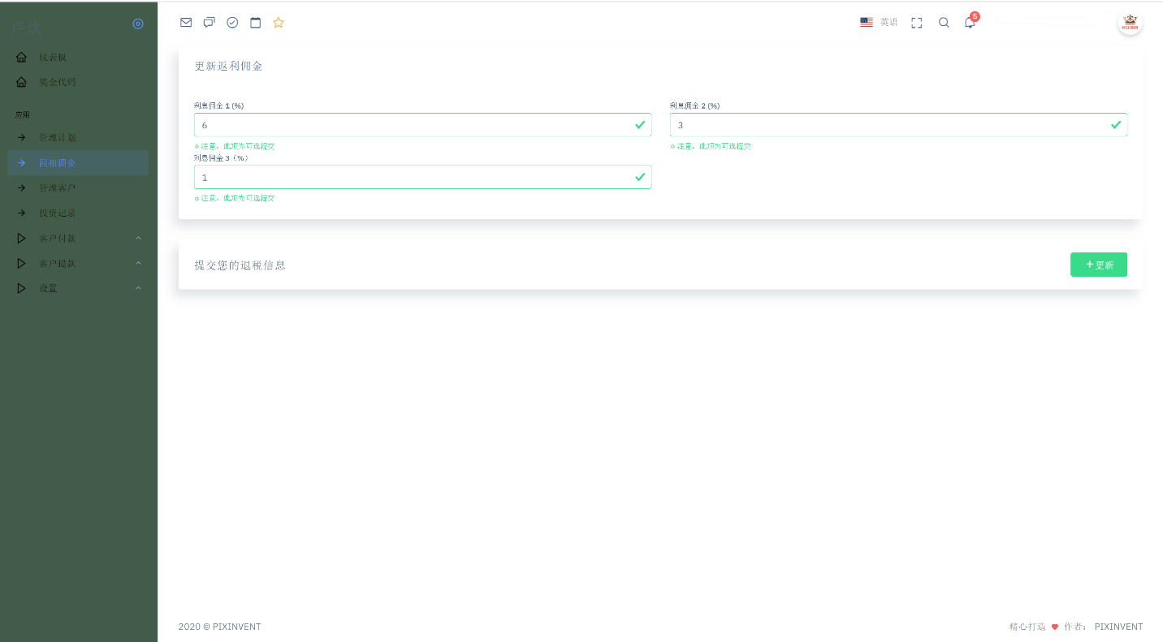Open the 奖金代码 menu item

click(78, 82)
